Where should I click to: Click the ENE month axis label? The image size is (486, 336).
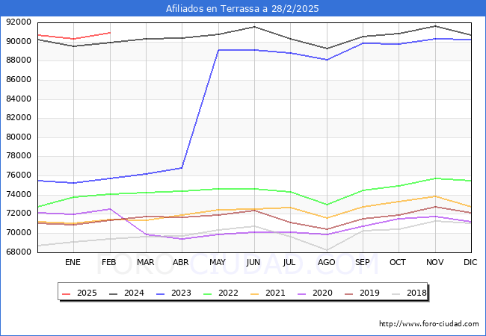click(73, 262)
